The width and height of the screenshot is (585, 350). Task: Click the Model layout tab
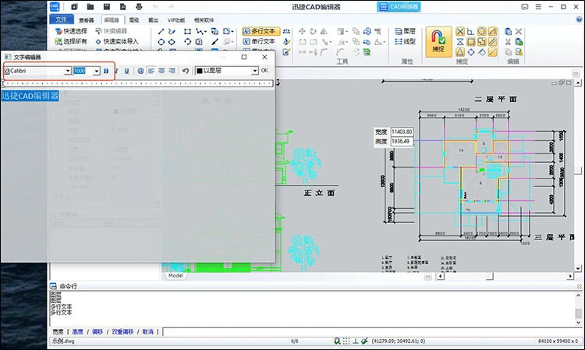175,275
